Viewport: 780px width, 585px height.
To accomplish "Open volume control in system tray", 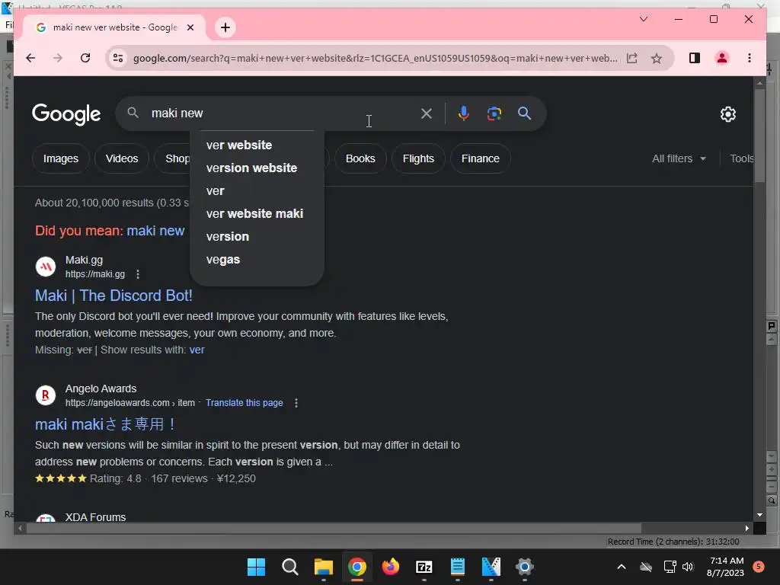I will (688, 567).
